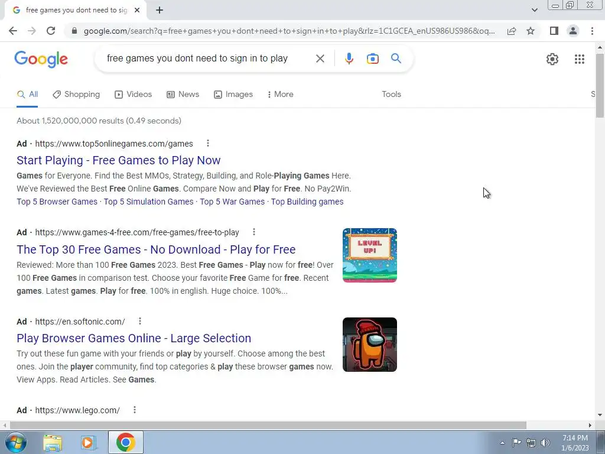Open network icon in system tray

coord(531,443)
